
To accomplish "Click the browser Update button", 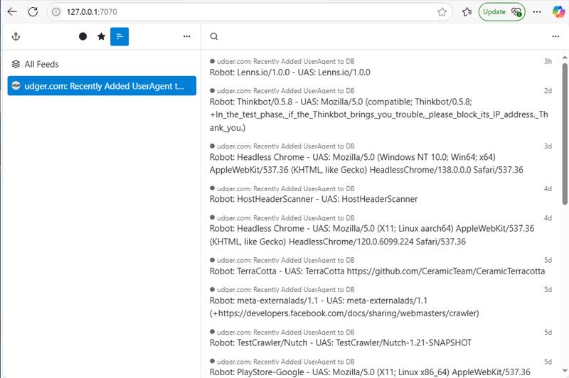I will coord(501,11).
